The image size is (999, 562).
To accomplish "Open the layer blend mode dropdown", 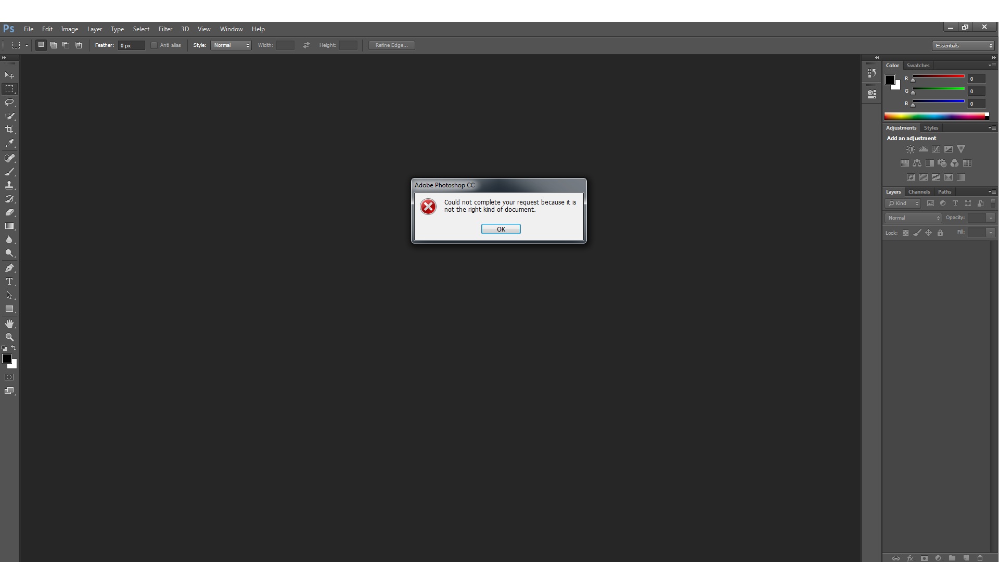I will (913, 218).
